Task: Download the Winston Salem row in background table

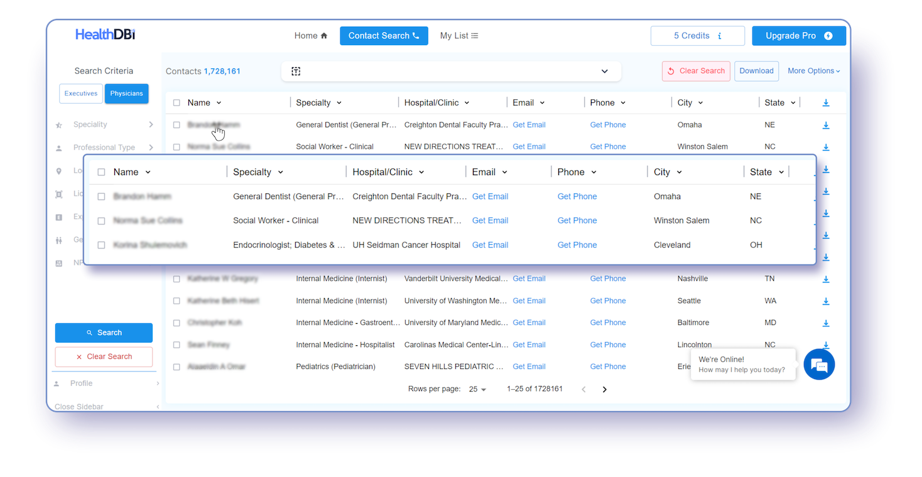Action: coord(826,147)
